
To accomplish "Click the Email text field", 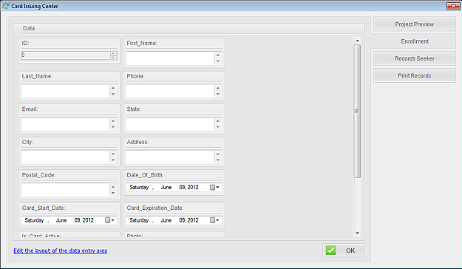I will tap(65, 124).
